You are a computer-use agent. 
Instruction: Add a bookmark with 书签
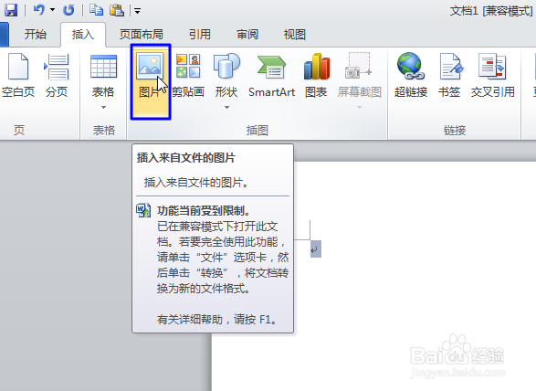(449, 76)
